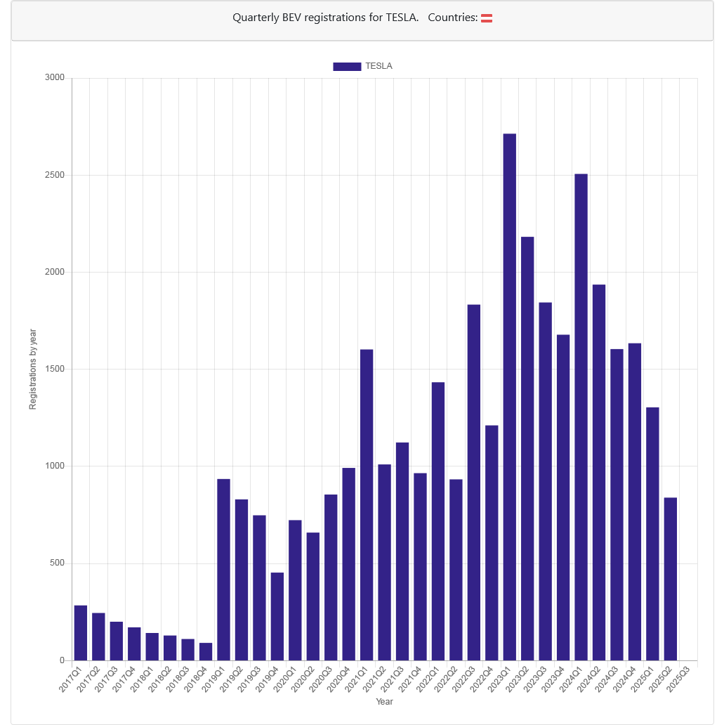This screenshot has width=724, height=725.
Task: Click the 3000 y-axis tick label
Action: (55, 78)
